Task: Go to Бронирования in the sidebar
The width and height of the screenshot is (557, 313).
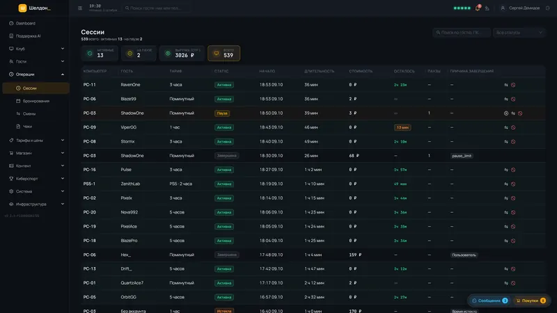Action: [x=36, y=101]
